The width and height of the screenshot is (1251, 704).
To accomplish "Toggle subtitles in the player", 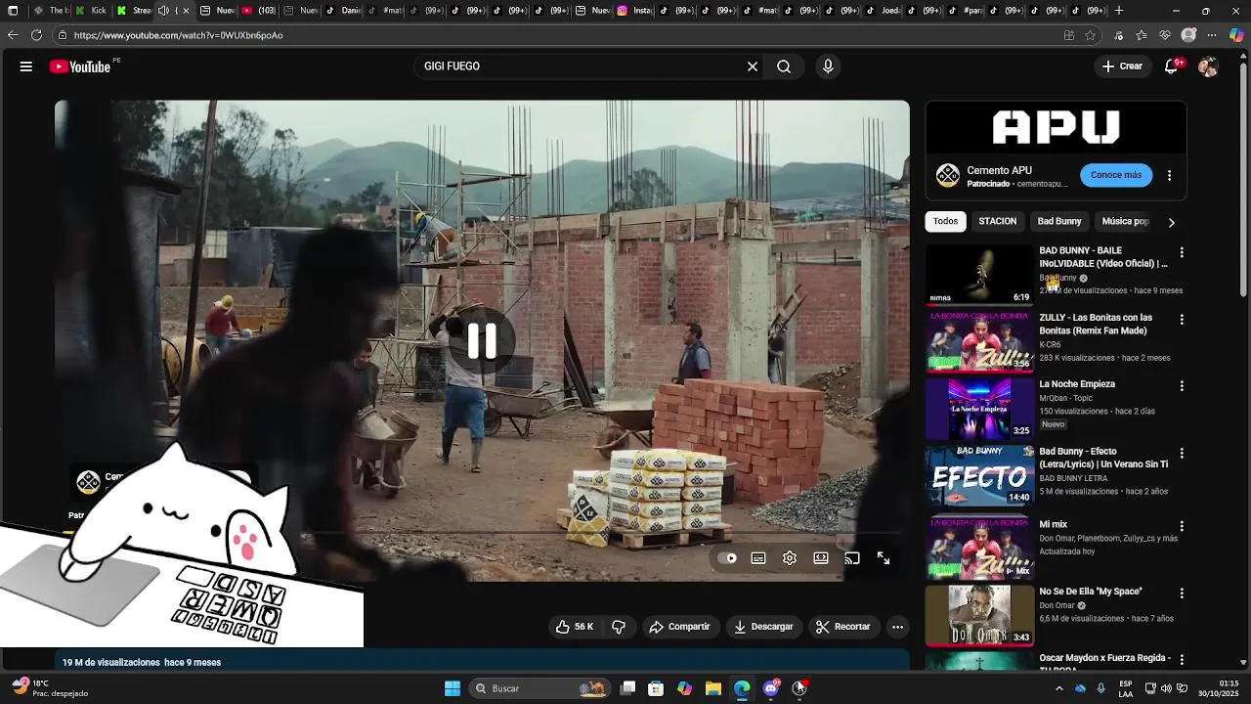I will [758, 558].
